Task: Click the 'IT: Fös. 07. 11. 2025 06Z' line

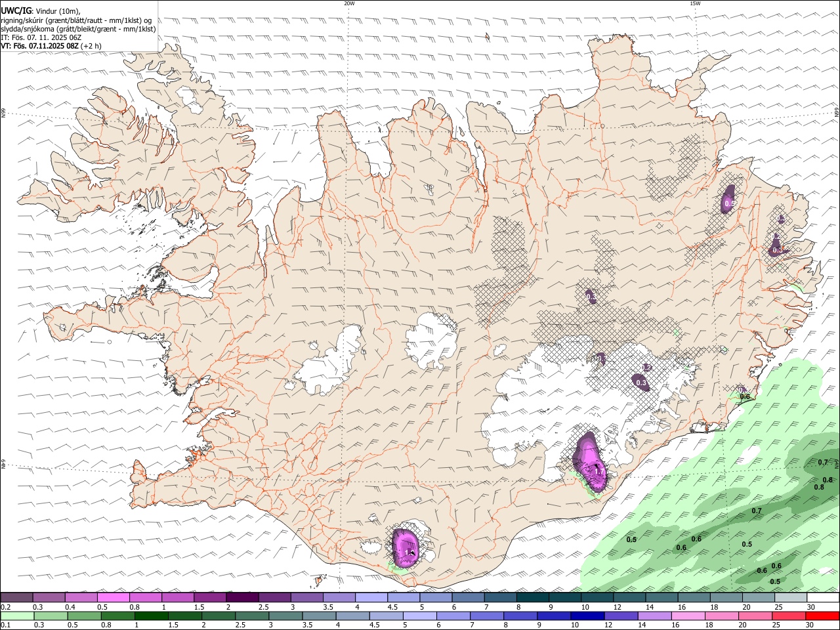Action: click(x=41, y=37)
